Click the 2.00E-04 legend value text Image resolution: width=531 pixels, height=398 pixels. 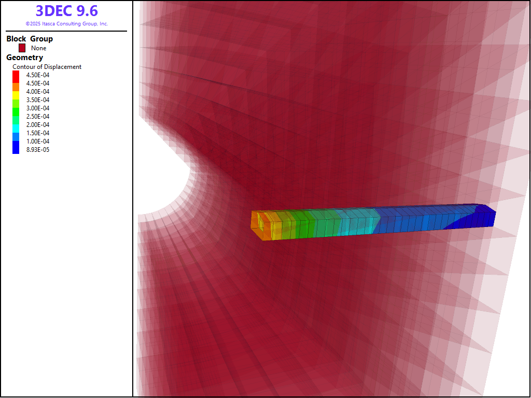pyautogui.click(x=38, y=125)
